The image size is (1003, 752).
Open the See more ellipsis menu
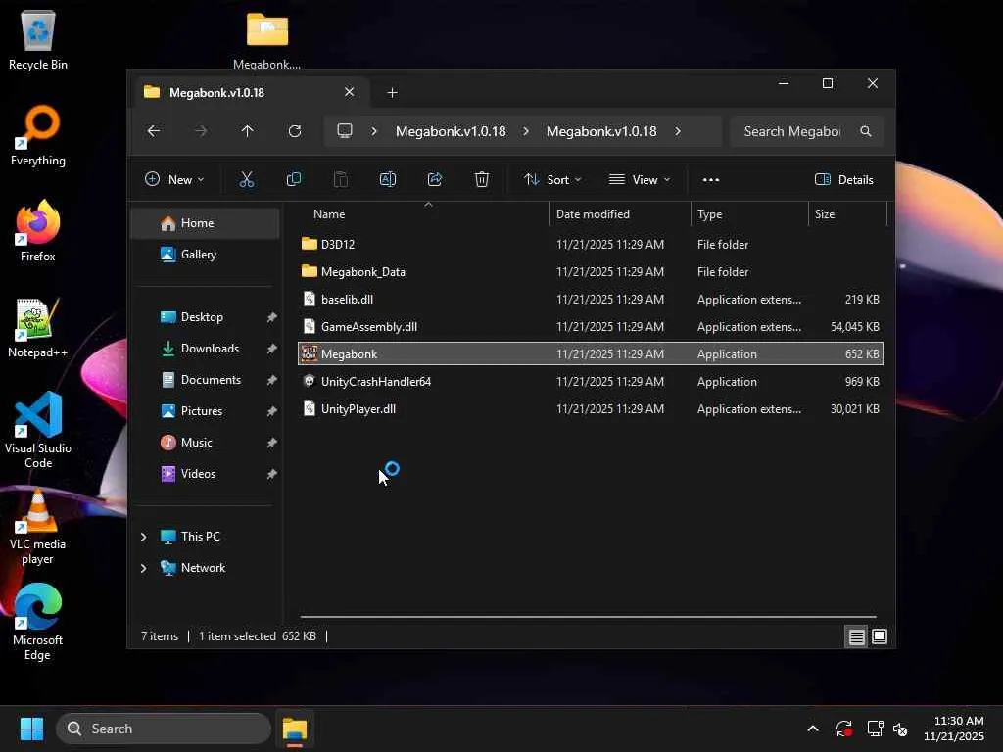[711, 179]
